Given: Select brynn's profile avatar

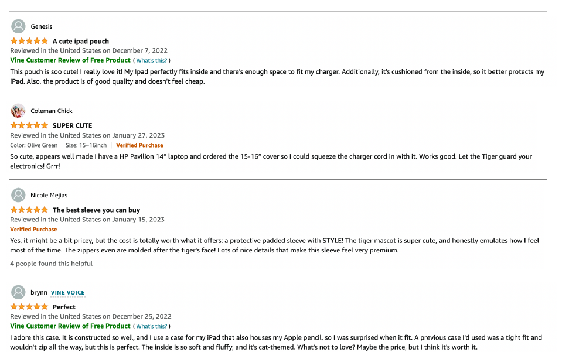Looking at the screenshot, I should pyautogui.click(x=19, y=292).
